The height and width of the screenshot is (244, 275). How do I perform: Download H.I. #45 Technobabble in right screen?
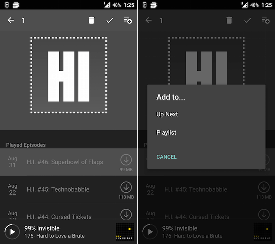[264, 187]
